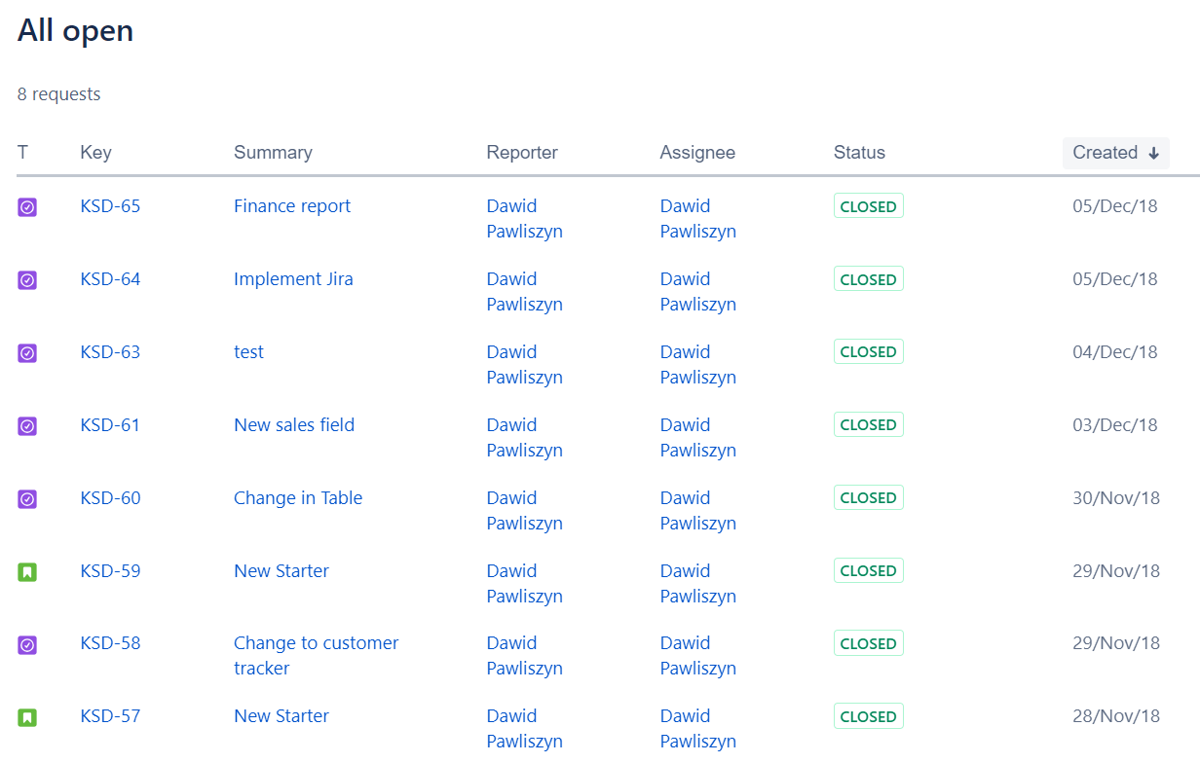Click the 8 requests count text

[x=59, y=94]
